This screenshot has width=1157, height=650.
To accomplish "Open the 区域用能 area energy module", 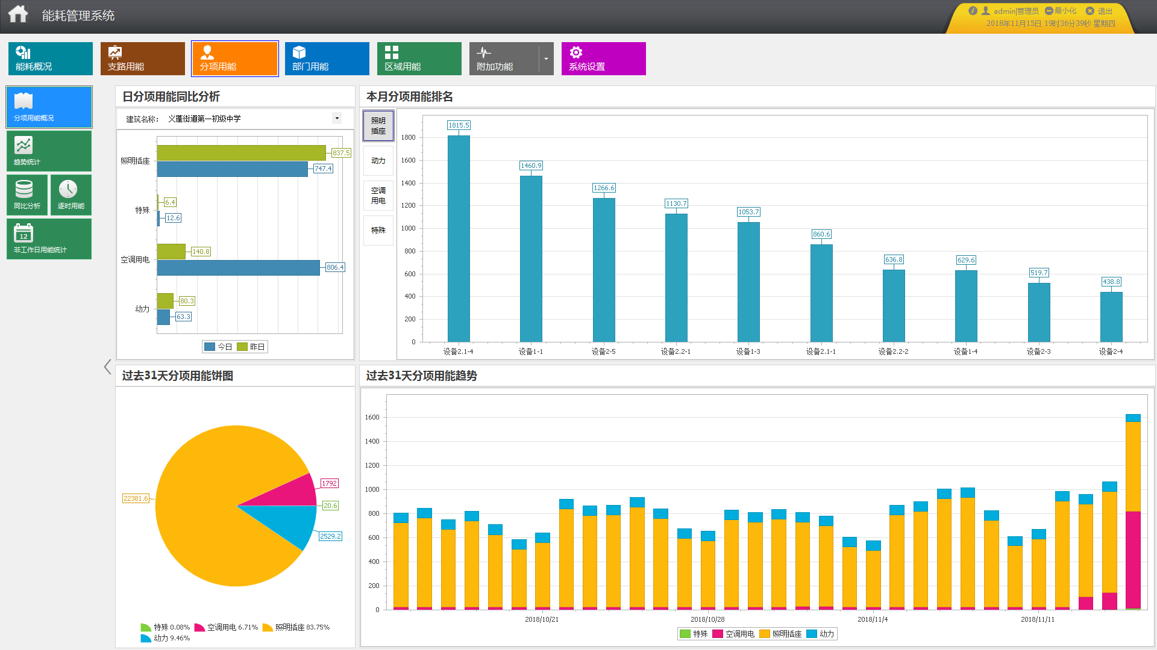I will (419, 58).
